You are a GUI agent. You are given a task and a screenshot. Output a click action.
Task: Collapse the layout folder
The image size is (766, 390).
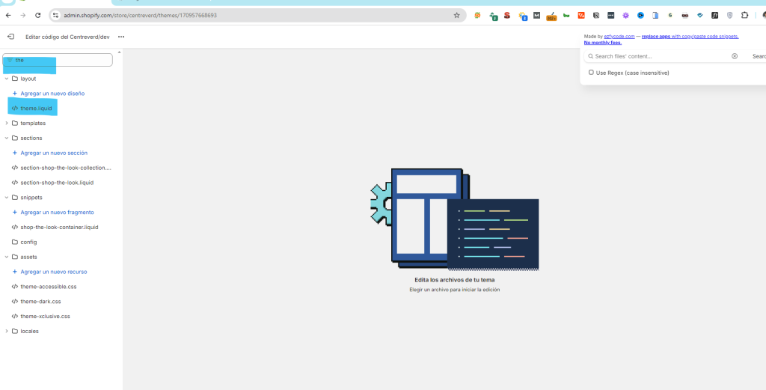click(7, 79)
